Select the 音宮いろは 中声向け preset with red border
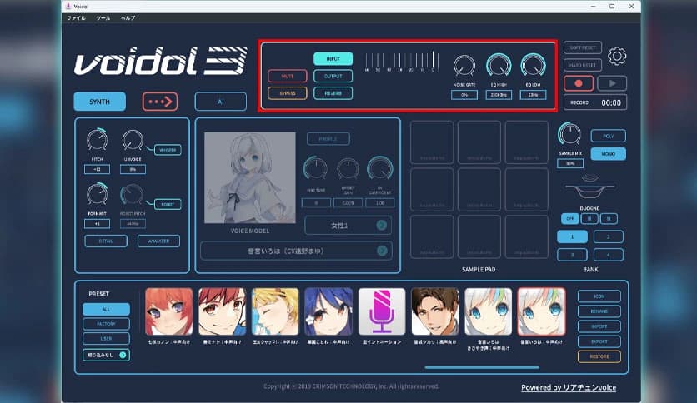 click(x=541, y=311)
